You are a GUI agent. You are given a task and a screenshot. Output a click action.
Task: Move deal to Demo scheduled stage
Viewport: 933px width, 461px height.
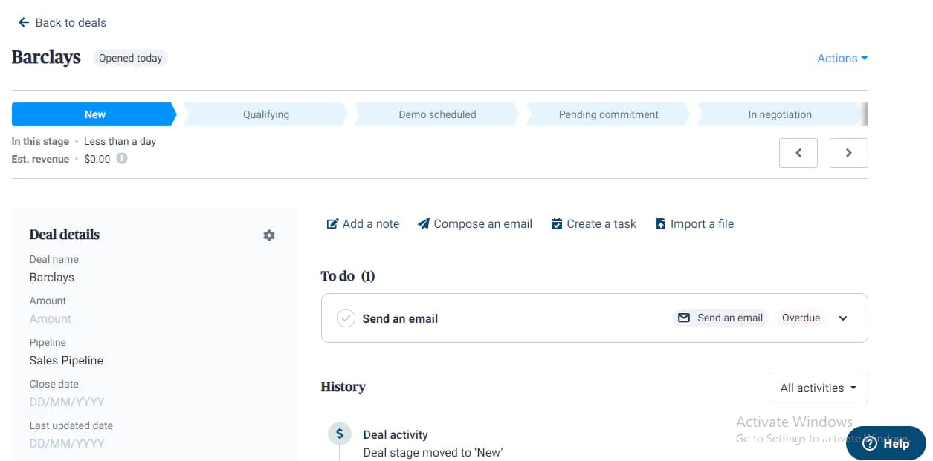437,114
